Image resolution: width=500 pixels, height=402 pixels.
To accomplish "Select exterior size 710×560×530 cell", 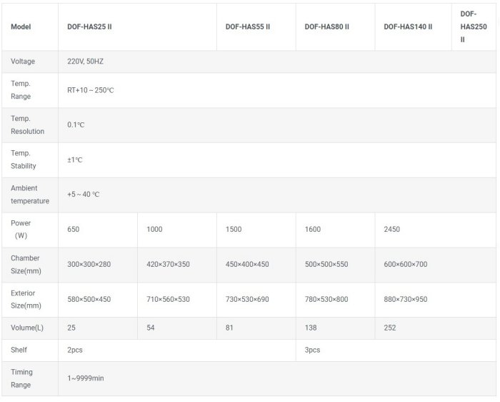I will tap(168, 299).
